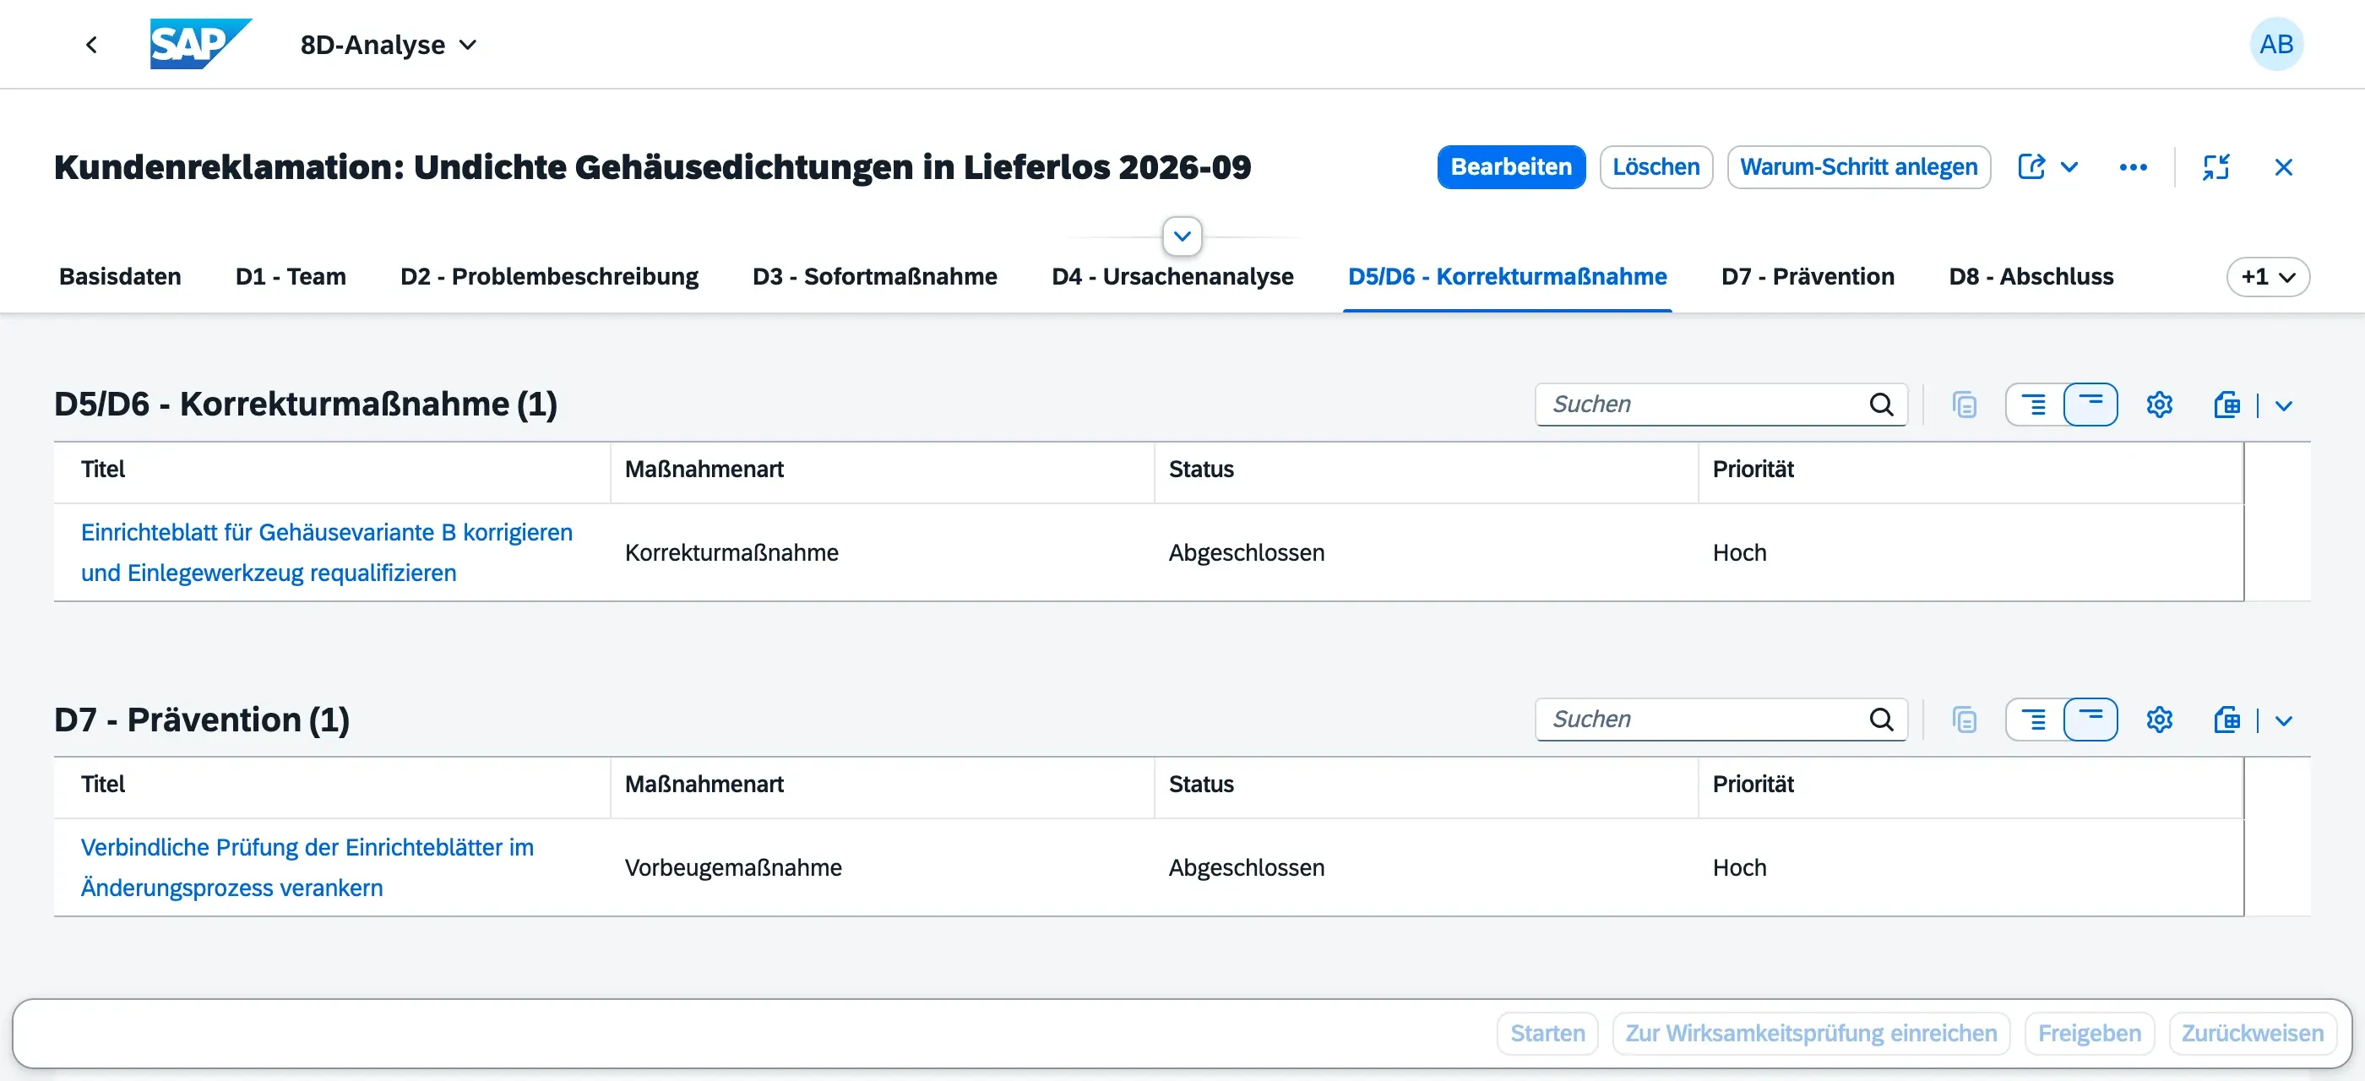Open the +1 more tabs dropdown

pos(2267,276)
